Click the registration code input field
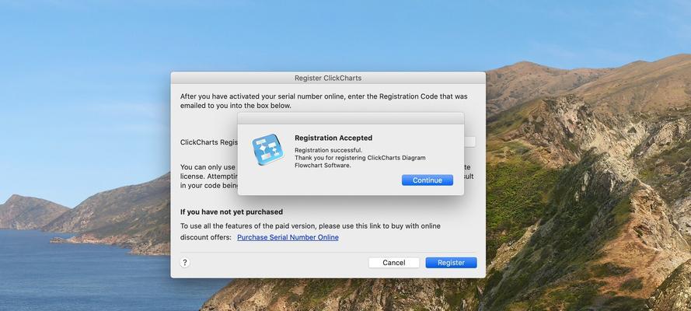Viewport: 691px width, 311px height. coord(469,142)
